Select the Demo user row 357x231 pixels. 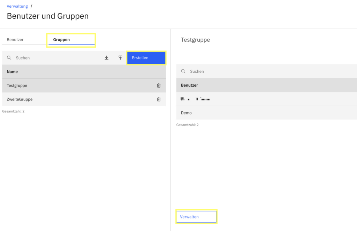click(267, 113)
